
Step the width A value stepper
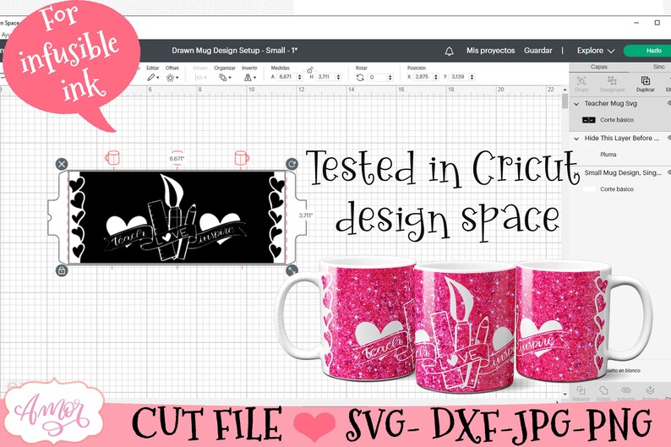point(299,77)
